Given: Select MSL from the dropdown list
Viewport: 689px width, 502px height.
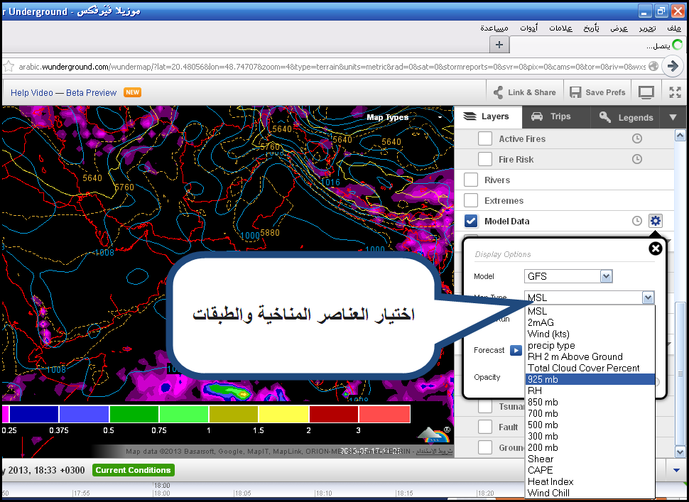Looking at the screenshot, I should coord(590,311).
